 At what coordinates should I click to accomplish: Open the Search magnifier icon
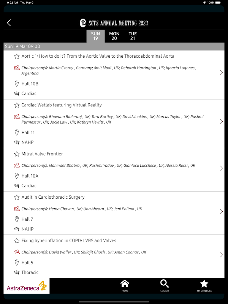[x=165, y=286]
